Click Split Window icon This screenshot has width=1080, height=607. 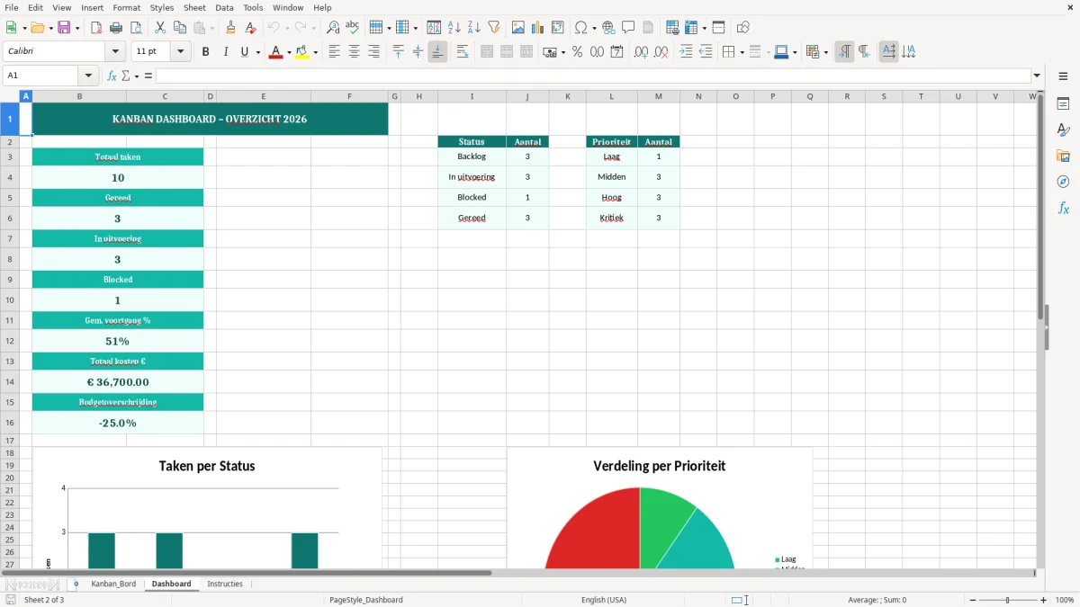[719, 28]
